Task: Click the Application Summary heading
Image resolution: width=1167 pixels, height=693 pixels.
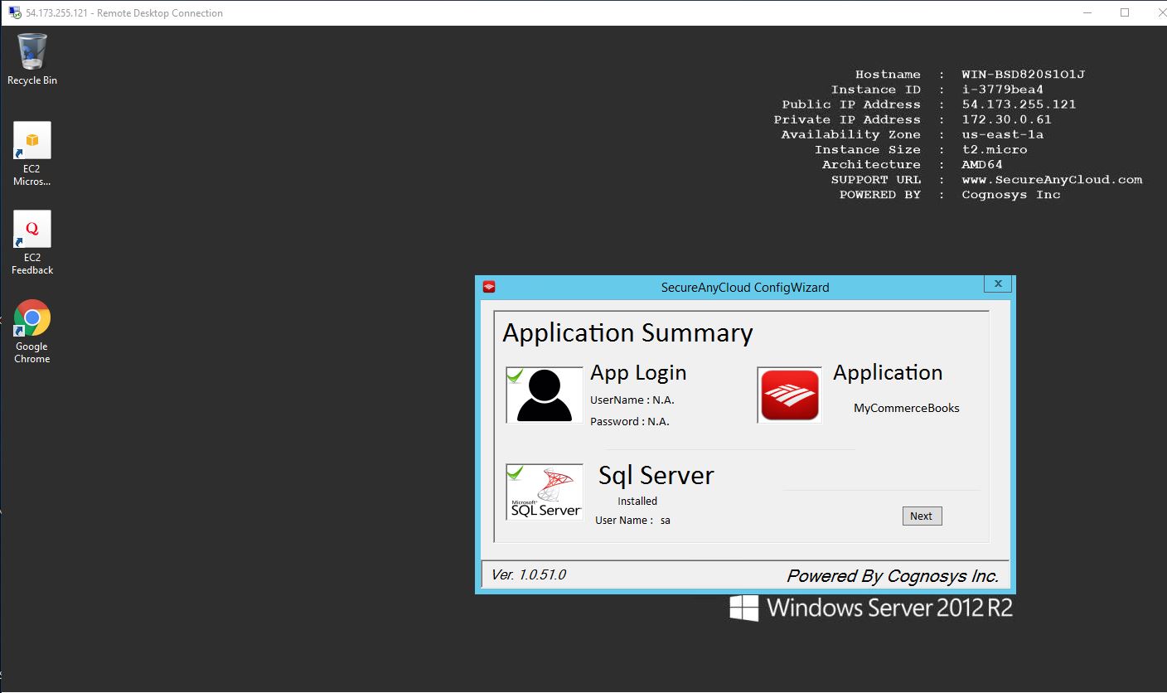Action: (x=627, y=332)
